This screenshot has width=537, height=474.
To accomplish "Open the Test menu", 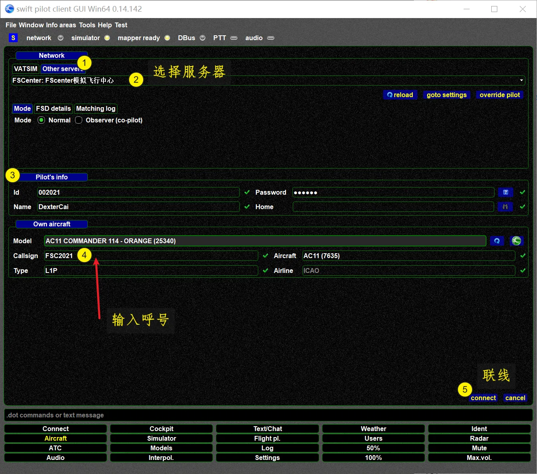I will tap(121, 25).
